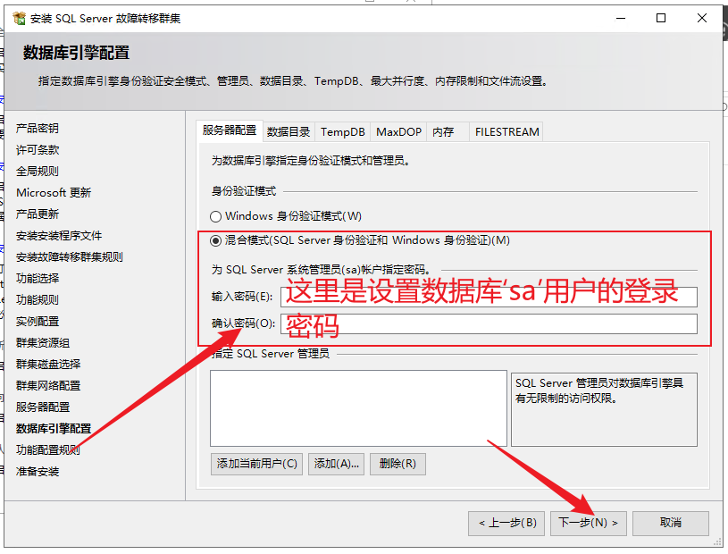
Task: Click the SQL Server administrators list box
Action: pos(358,408)
